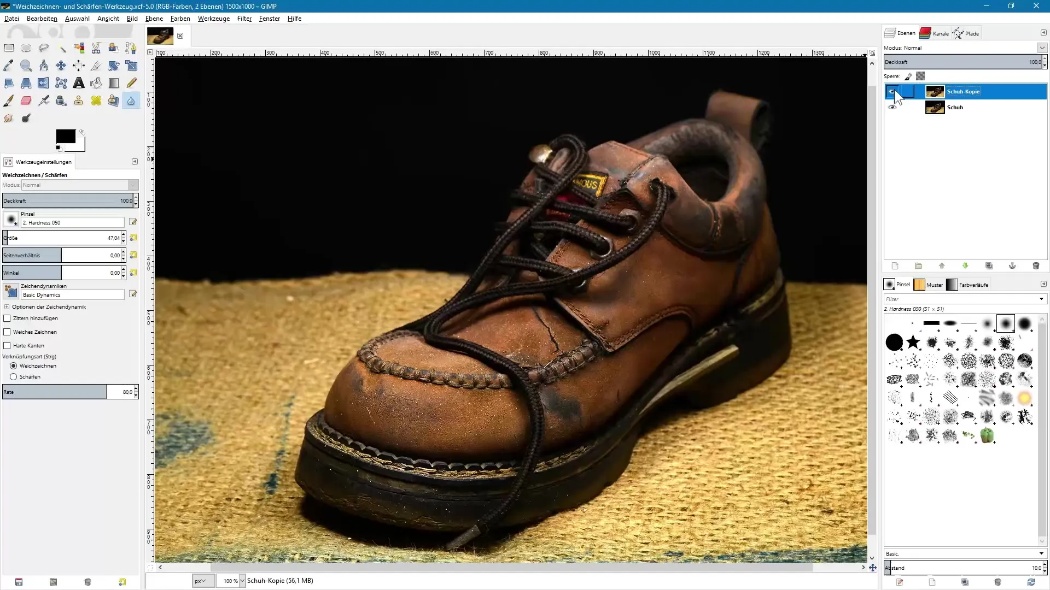1050x590 pixels.
Task: Select the Ellipse Select tool
Action: click(26, 48)
